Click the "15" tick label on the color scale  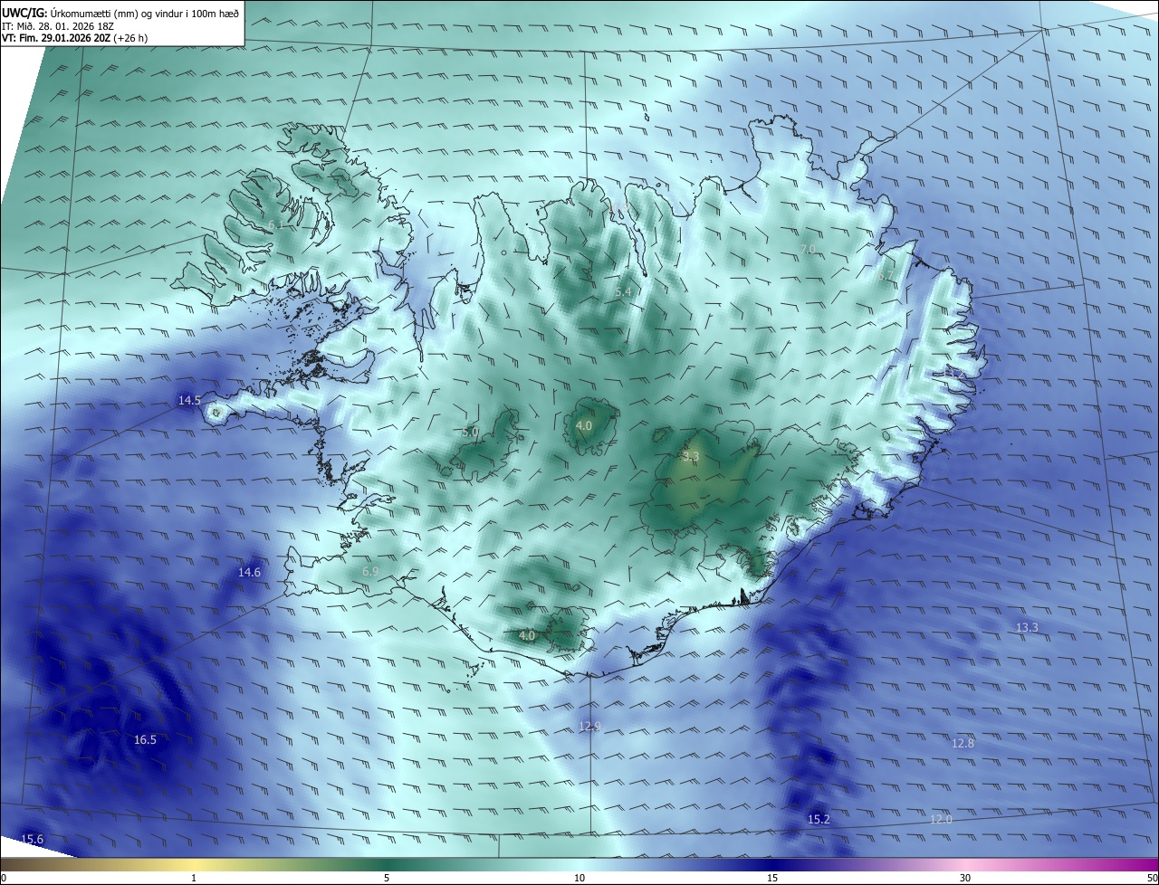(x=772, y=878)
